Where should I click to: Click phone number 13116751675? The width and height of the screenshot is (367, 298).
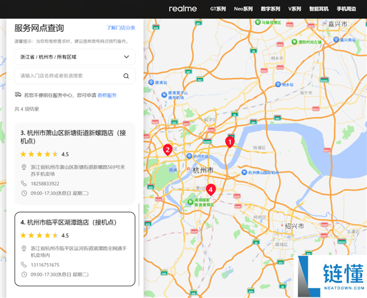click(x=45, y=265)
